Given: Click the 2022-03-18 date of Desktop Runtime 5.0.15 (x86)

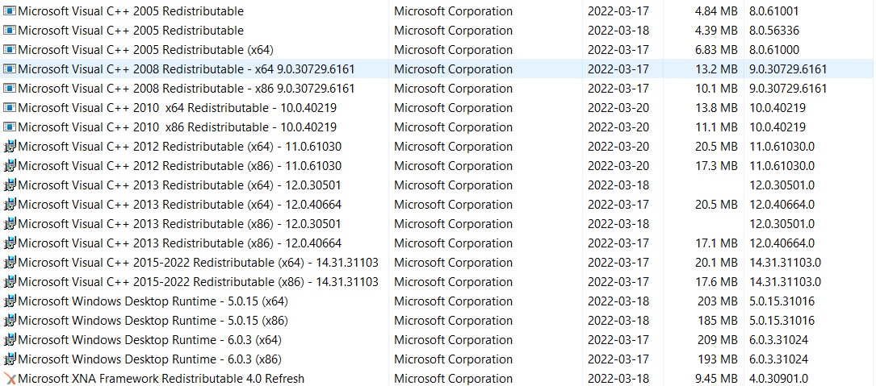Looking at the screenshot, I should pyautogui.click(x=618, y=321).
